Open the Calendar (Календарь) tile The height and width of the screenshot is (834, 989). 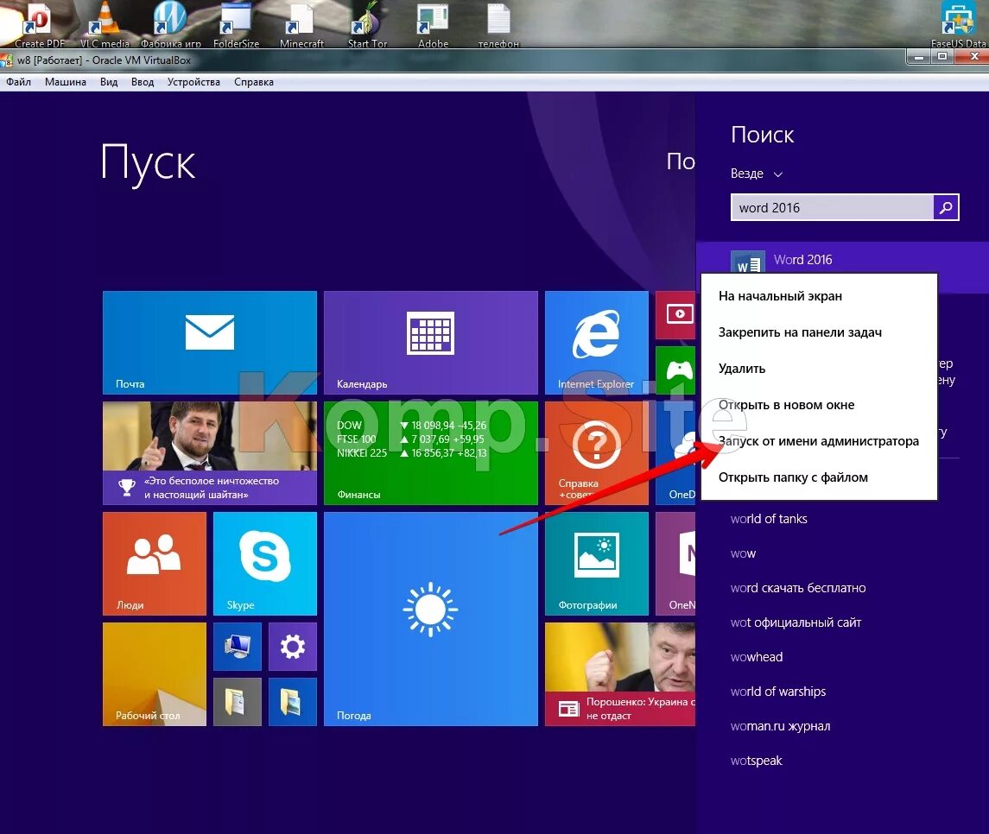pyautogui.click(x=431, y=342)
